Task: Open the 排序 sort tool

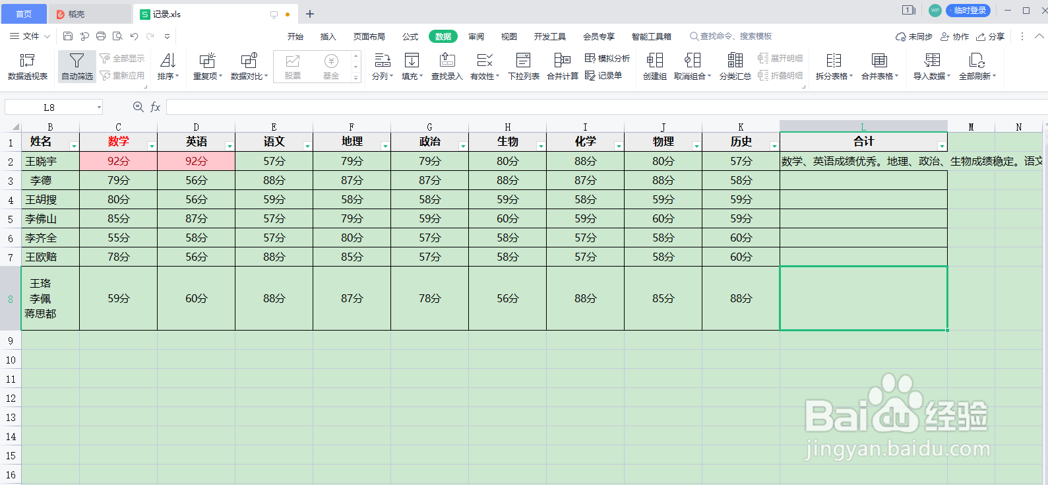Action: 168,67
